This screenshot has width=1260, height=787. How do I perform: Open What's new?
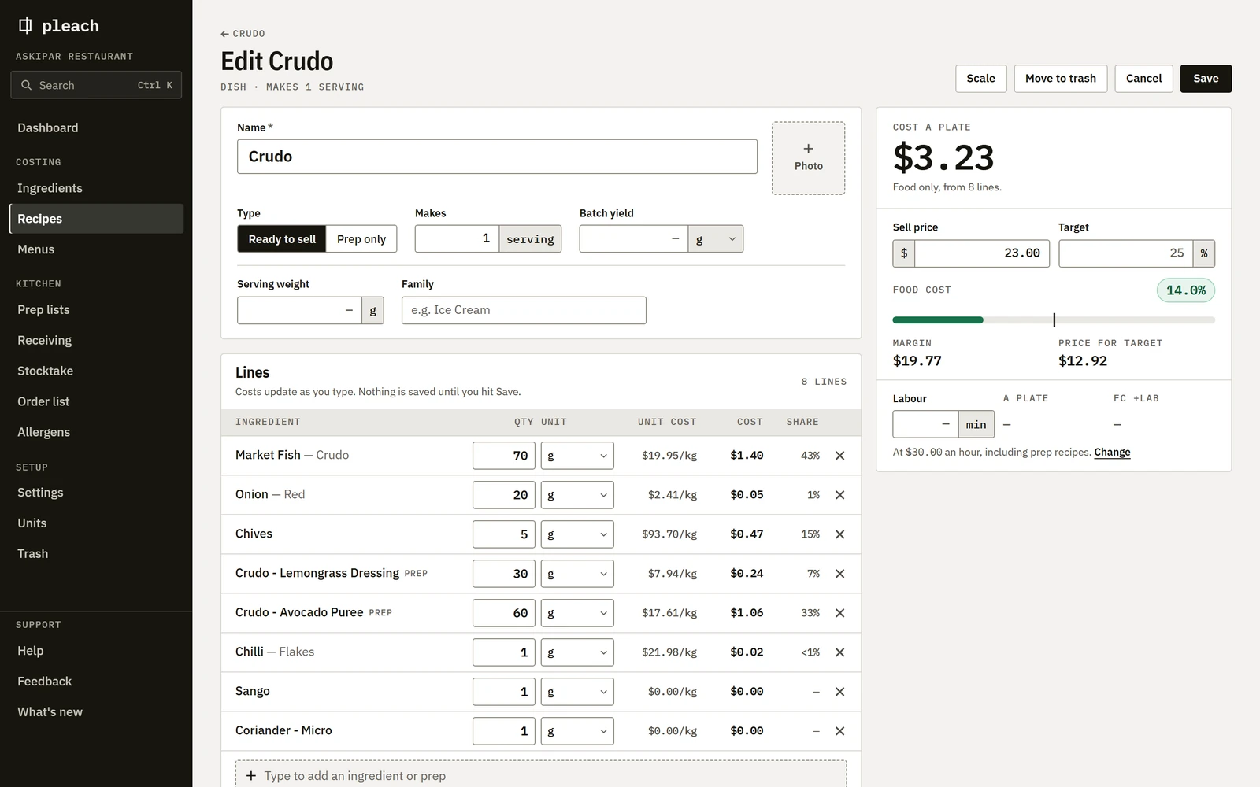point(96,712)
